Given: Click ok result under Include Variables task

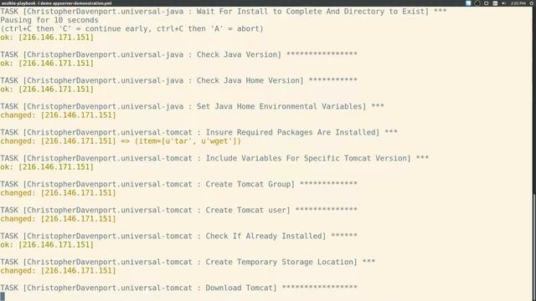Looking at the screenshot, I should [47, 167].
